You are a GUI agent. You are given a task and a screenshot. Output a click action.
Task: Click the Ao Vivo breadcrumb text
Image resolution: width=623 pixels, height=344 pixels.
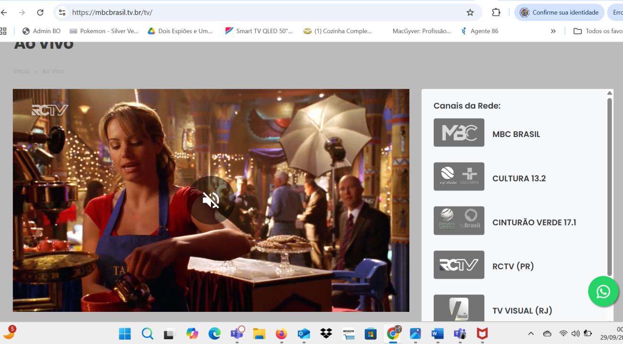(53, 71)
